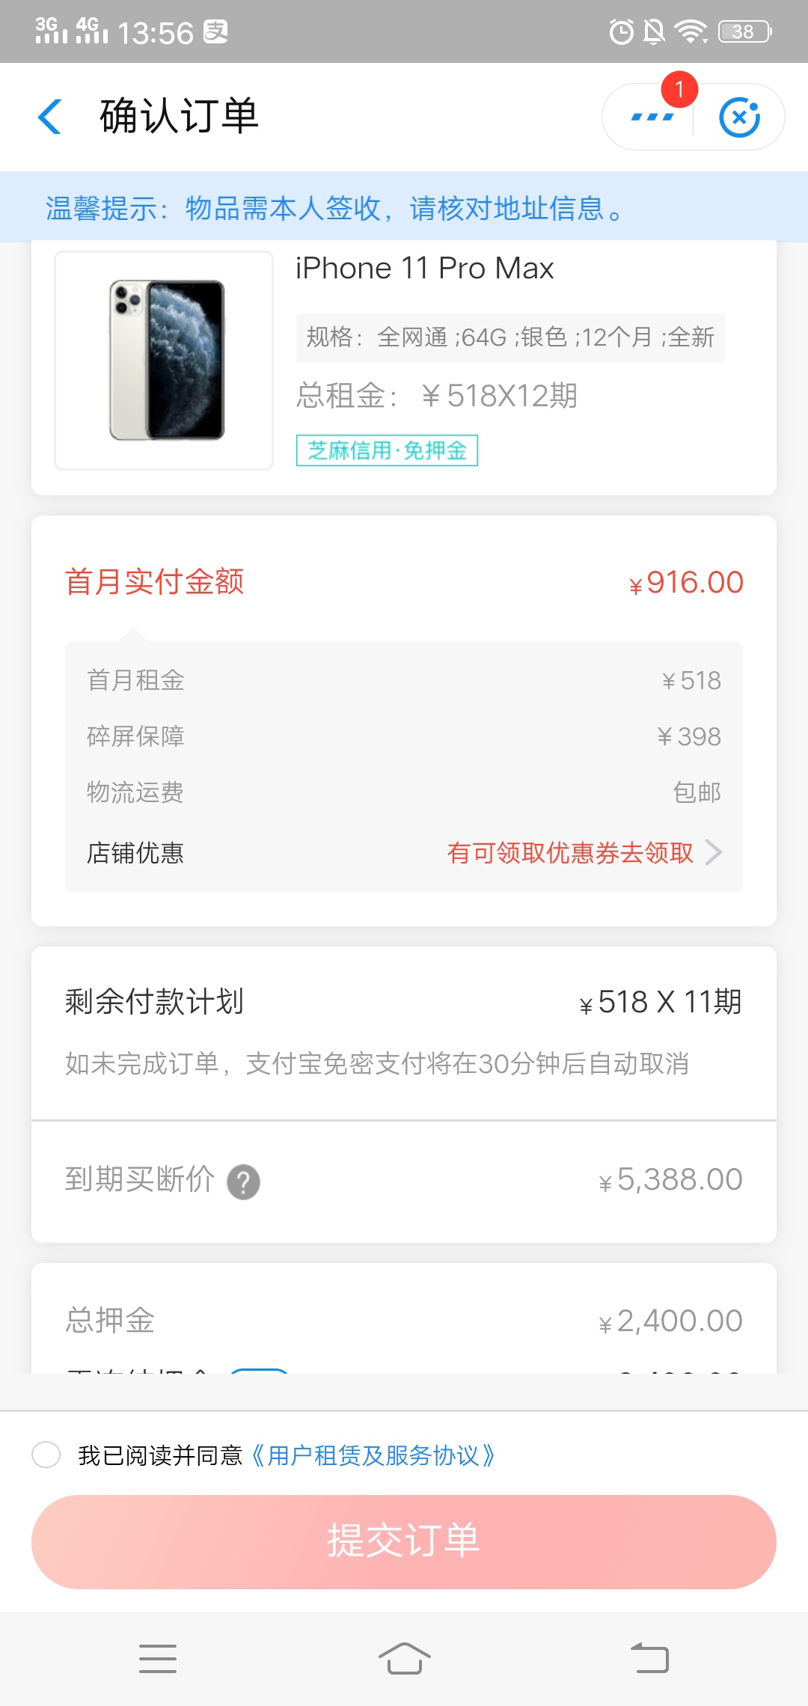Tap the 芝麻信用·免押金 tag
Image resolution: width=808 pixels, height=1706 pixels.
(x=387, y=450)
